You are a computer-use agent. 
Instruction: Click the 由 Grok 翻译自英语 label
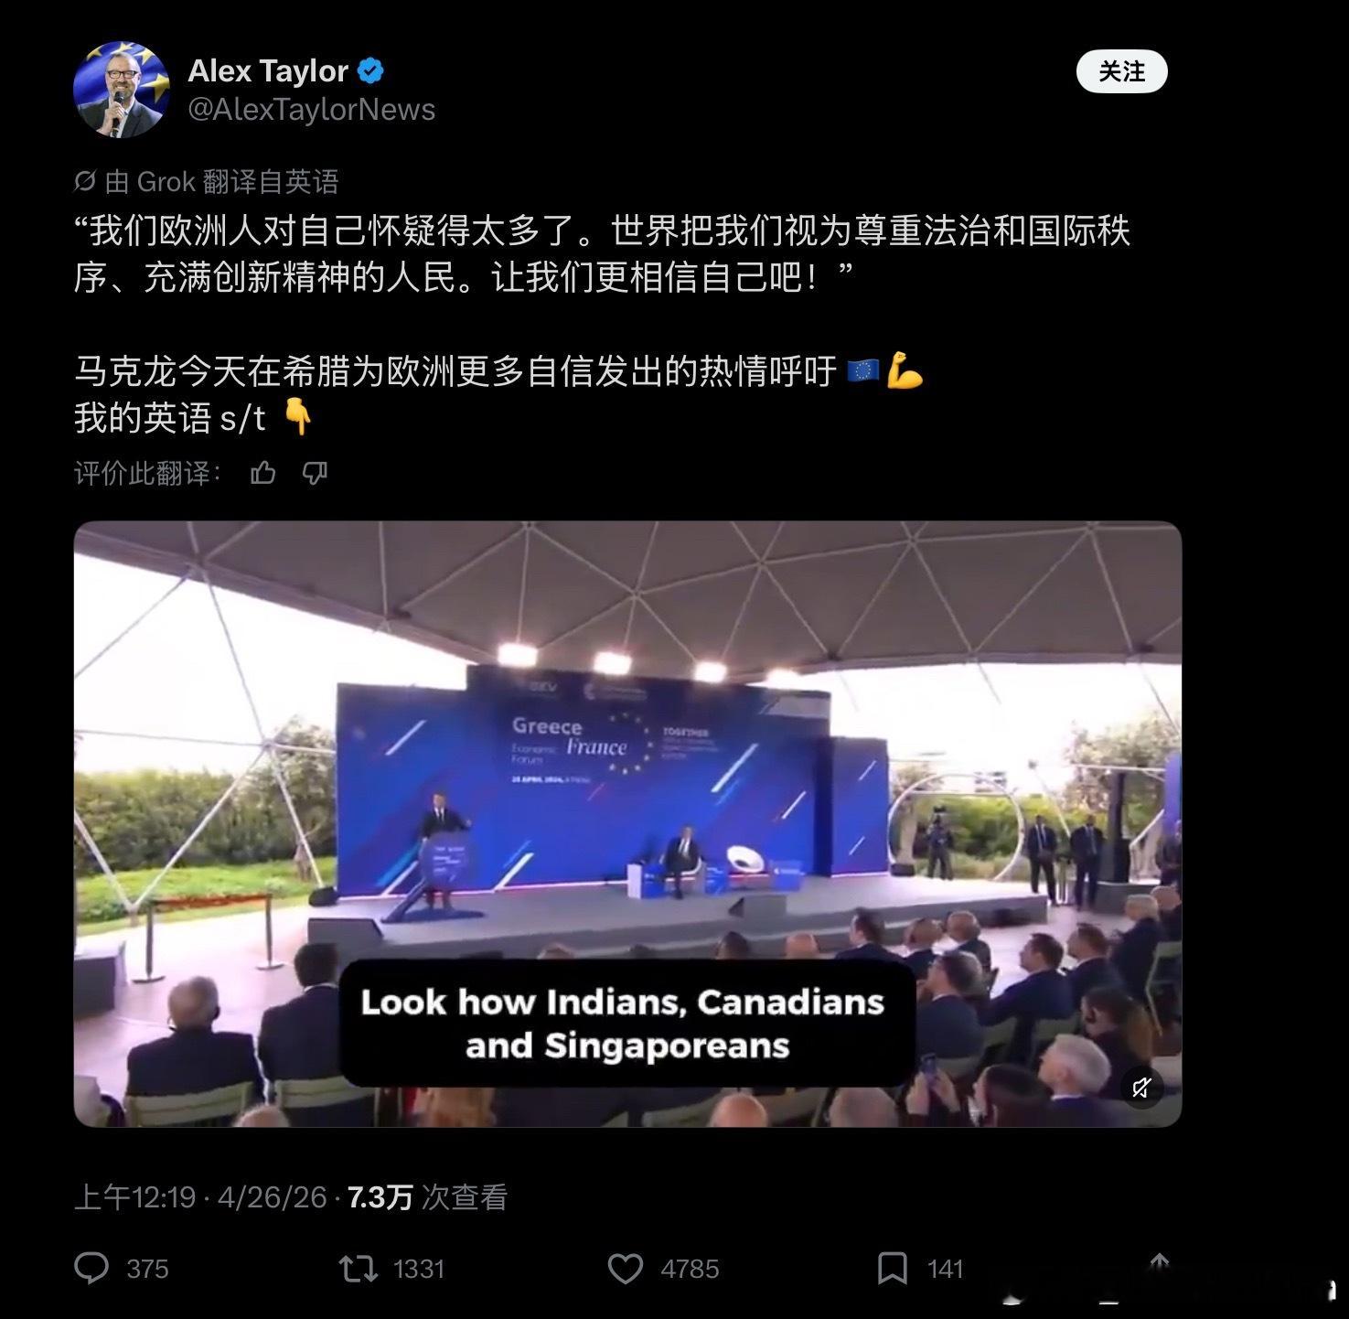click(x=221, y=181)
